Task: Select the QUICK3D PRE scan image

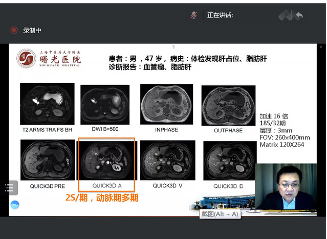Action: (47, 160)
